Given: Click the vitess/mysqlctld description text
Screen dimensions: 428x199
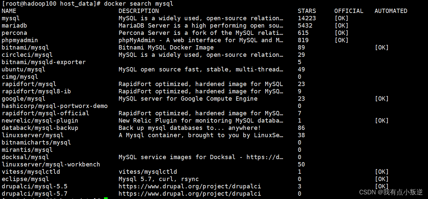Looking at the screenshot, I should (148, 172).
